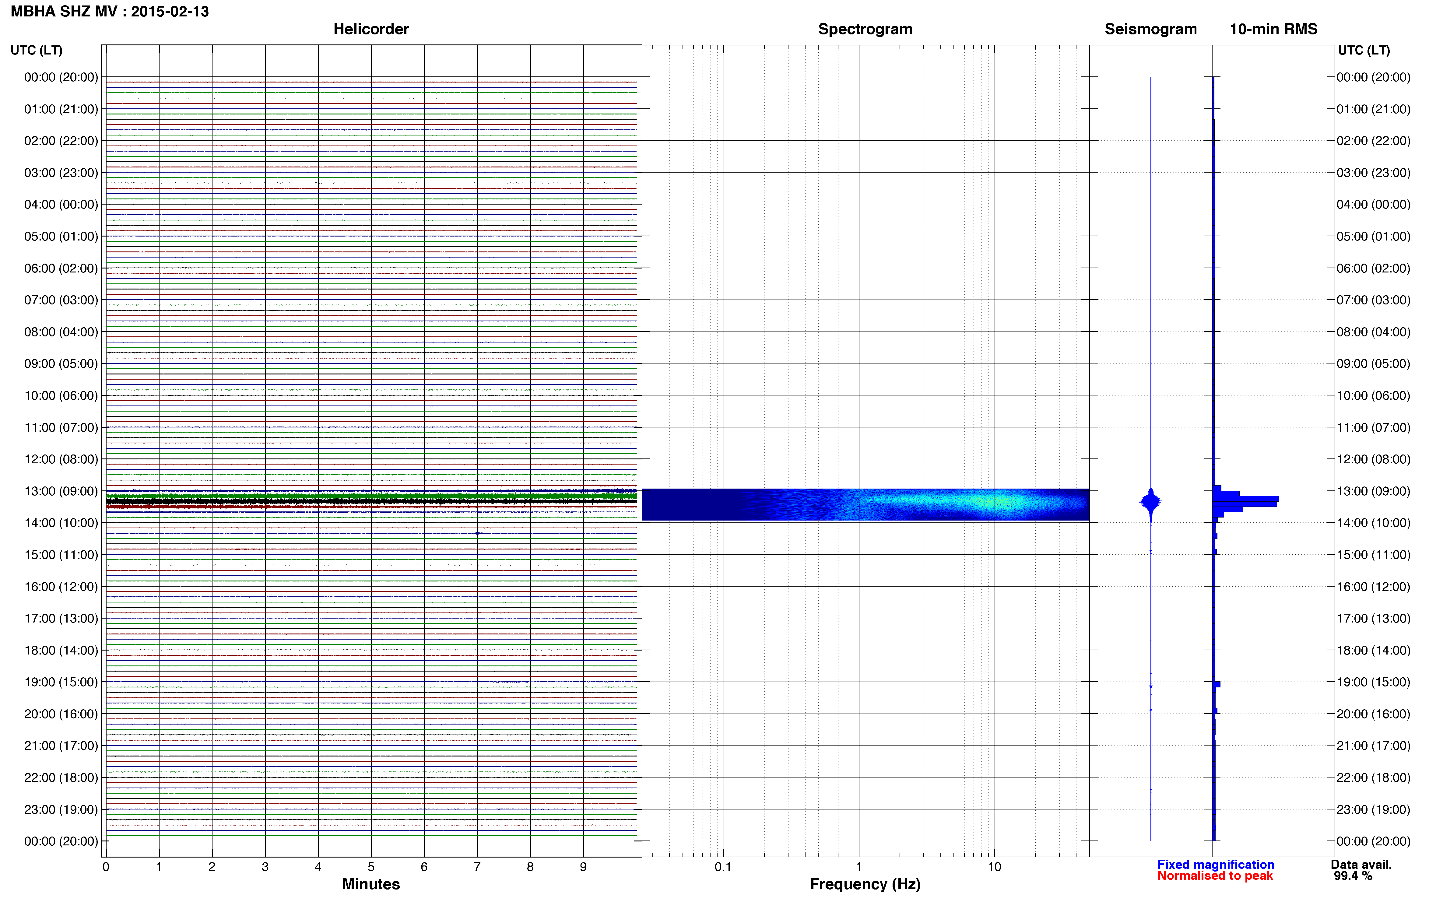The height and width of the screenshot is (902, 1443).
Task: Click the 0.1 frequency tick label
Action: coord(723,867)
